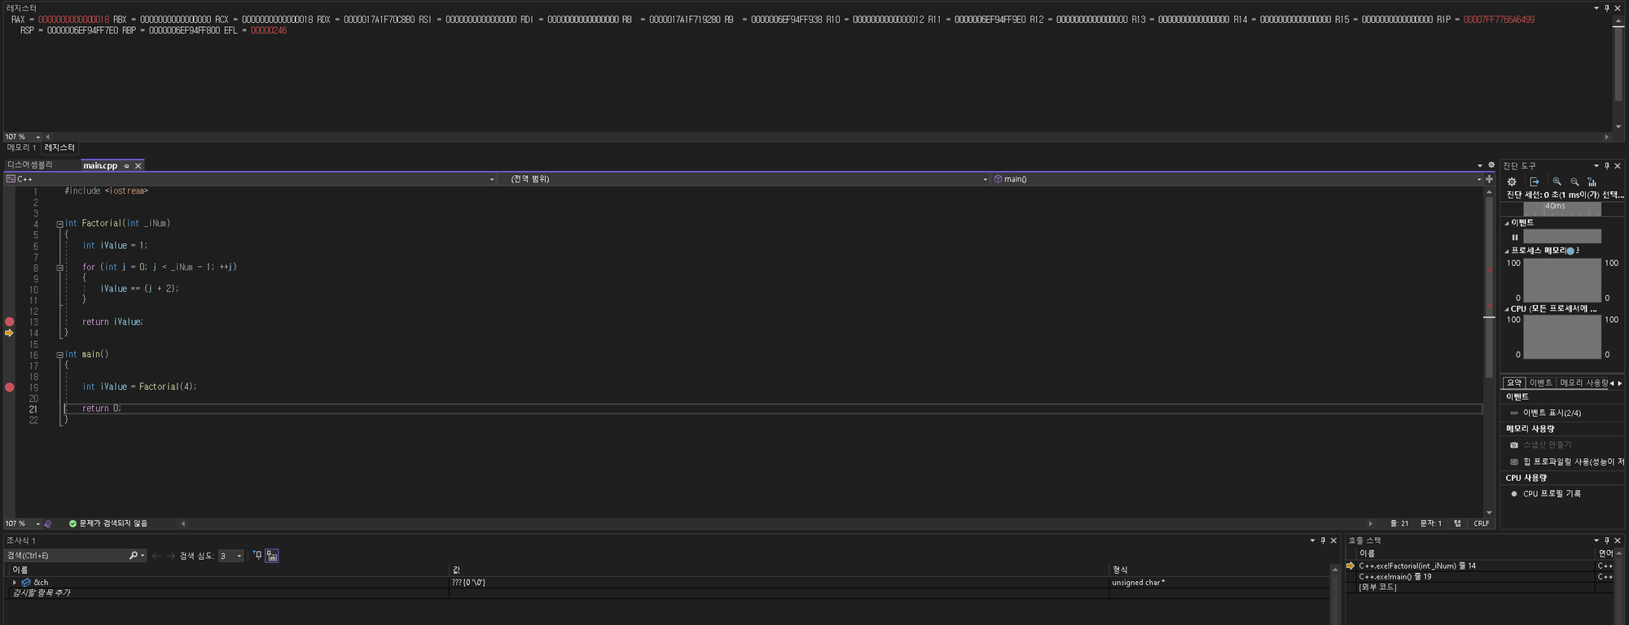1629x625 pixels.
Task: Click green no-issues check icon
Action: coord(72,523)
